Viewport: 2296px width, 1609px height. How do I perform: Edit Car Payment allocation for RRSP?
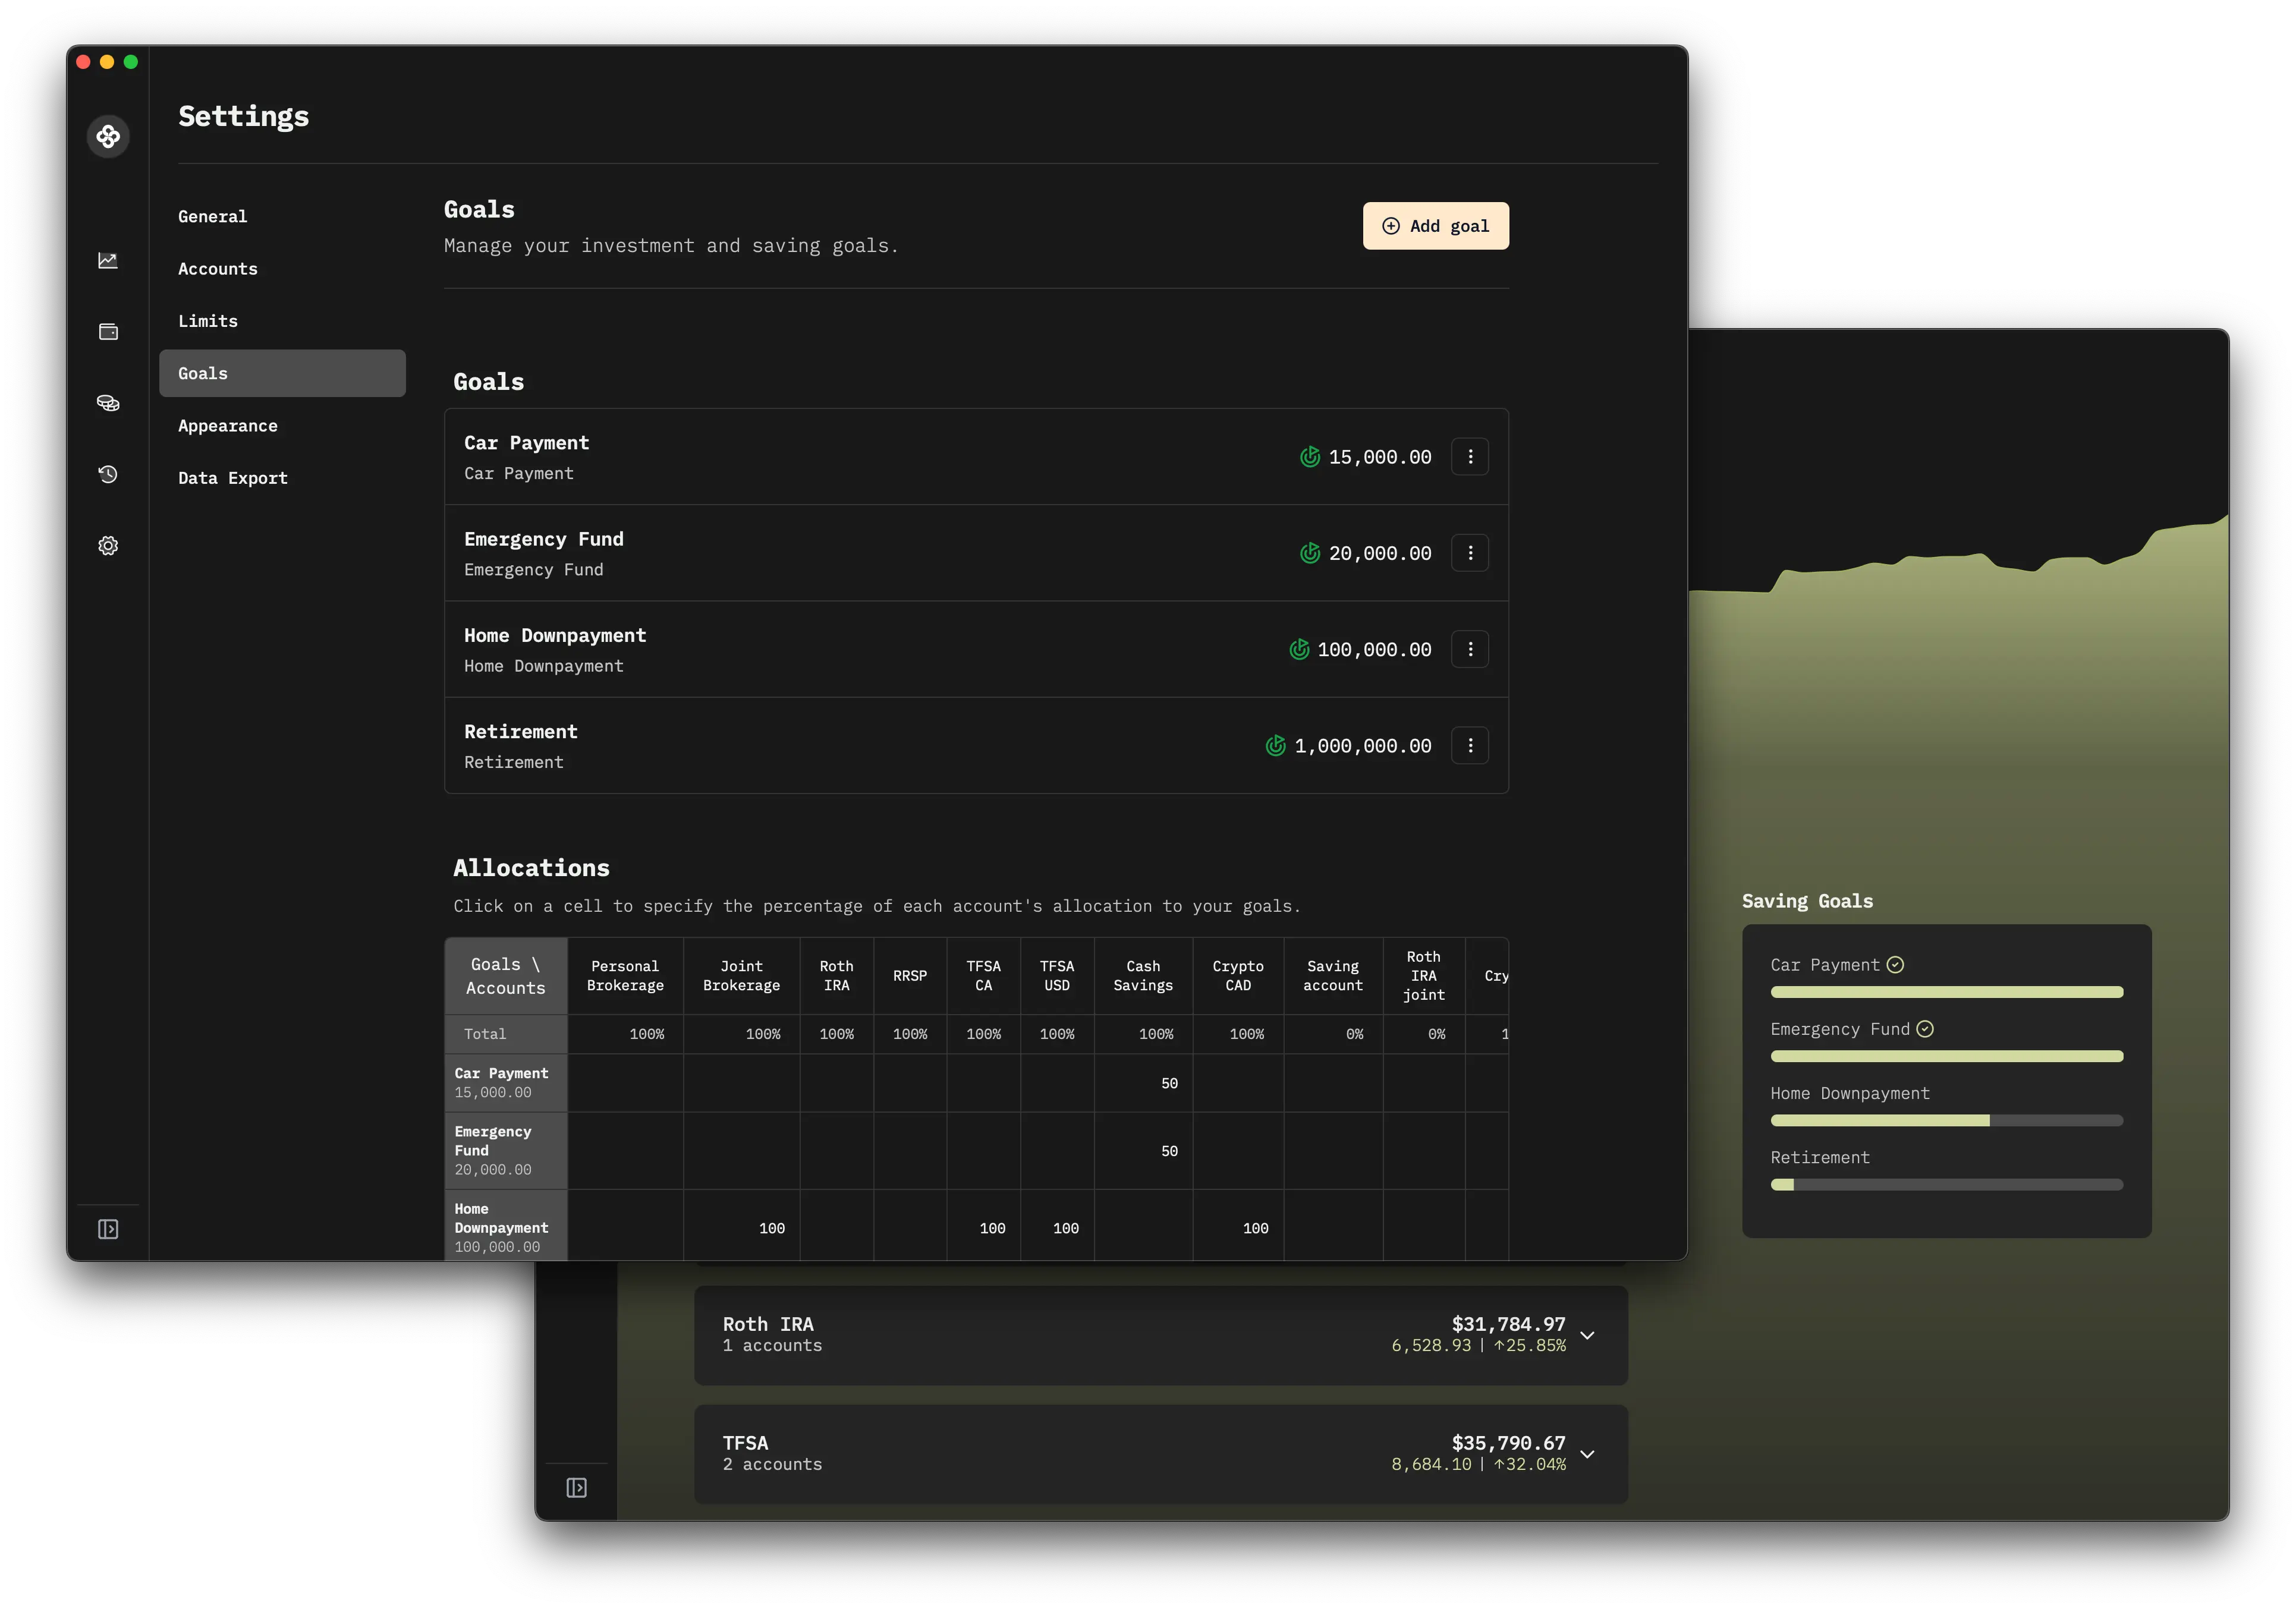(910, 1083)
